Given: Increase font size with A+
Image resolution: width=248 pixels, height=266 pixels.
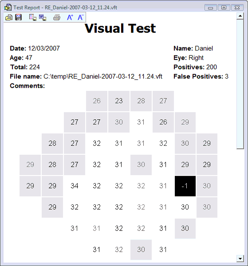Looking at the screenshot, I should [x=70, y=17].
